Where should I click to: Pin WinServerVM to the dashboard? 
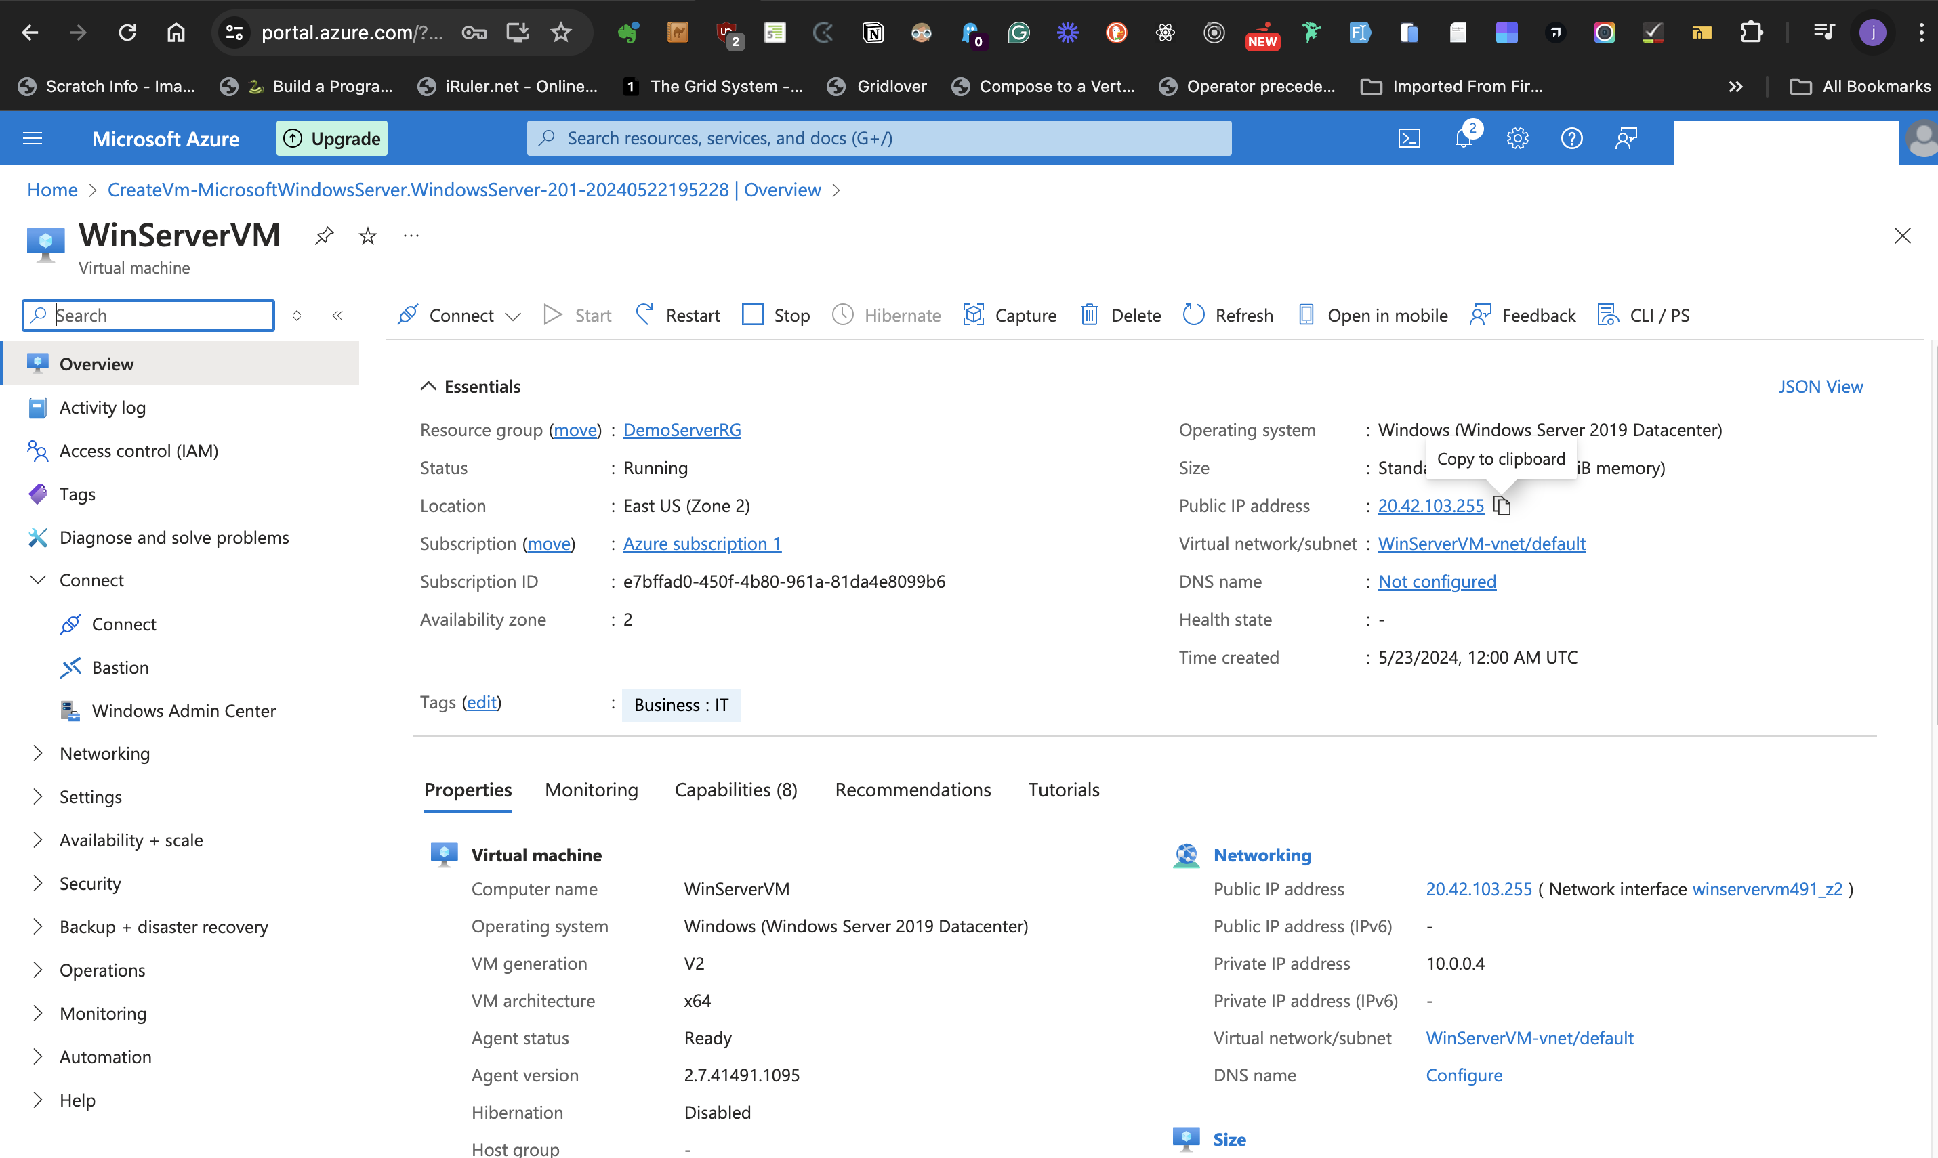(323, 235)
